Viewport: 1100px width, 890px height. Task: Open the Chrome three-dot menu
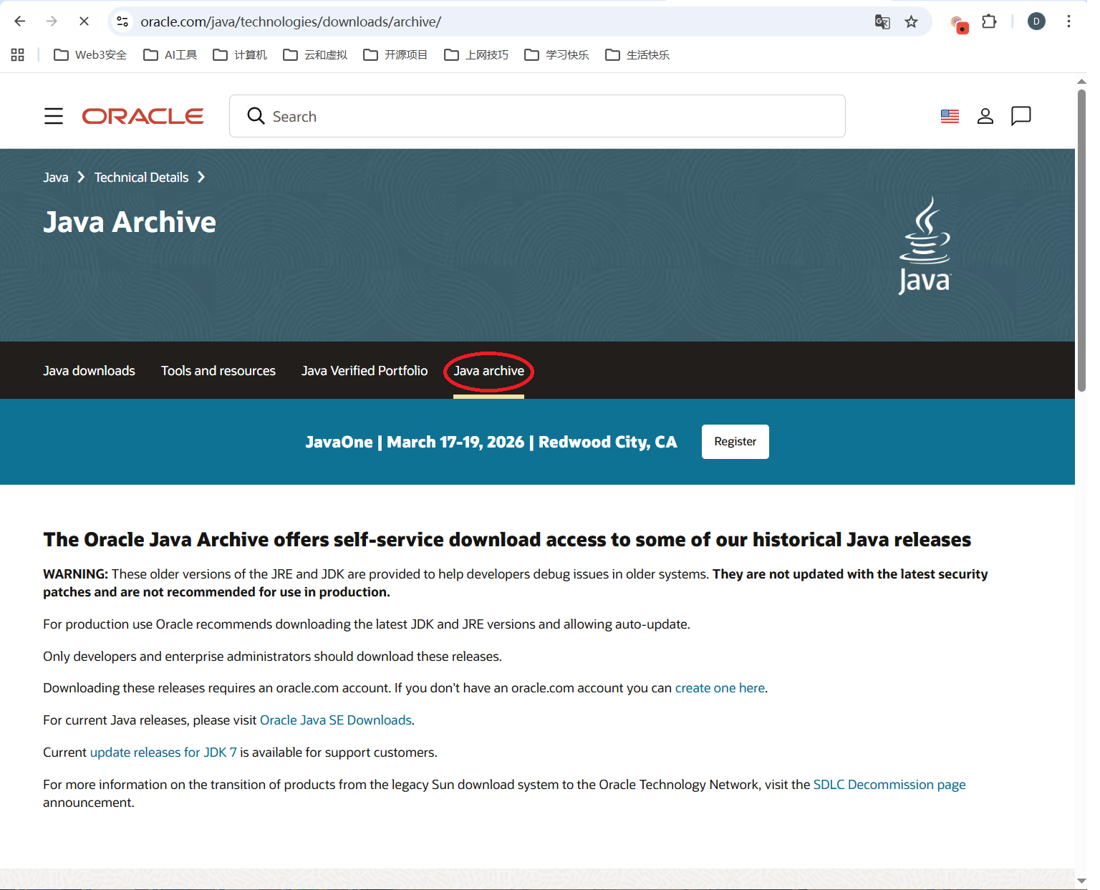pos(1068,21)
